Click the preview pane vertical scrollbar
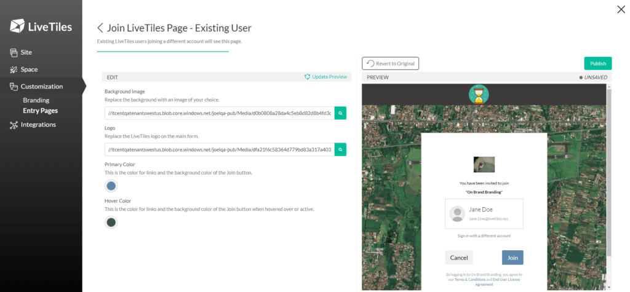 coord(609,173)
